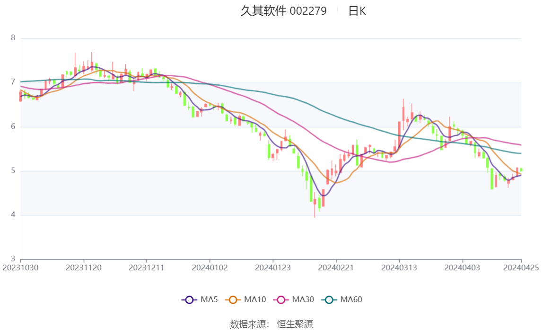The width and height of the screenshot is (543, 331).
Task: Open the 恒生聚源 data source text
Action: (295, 324)
